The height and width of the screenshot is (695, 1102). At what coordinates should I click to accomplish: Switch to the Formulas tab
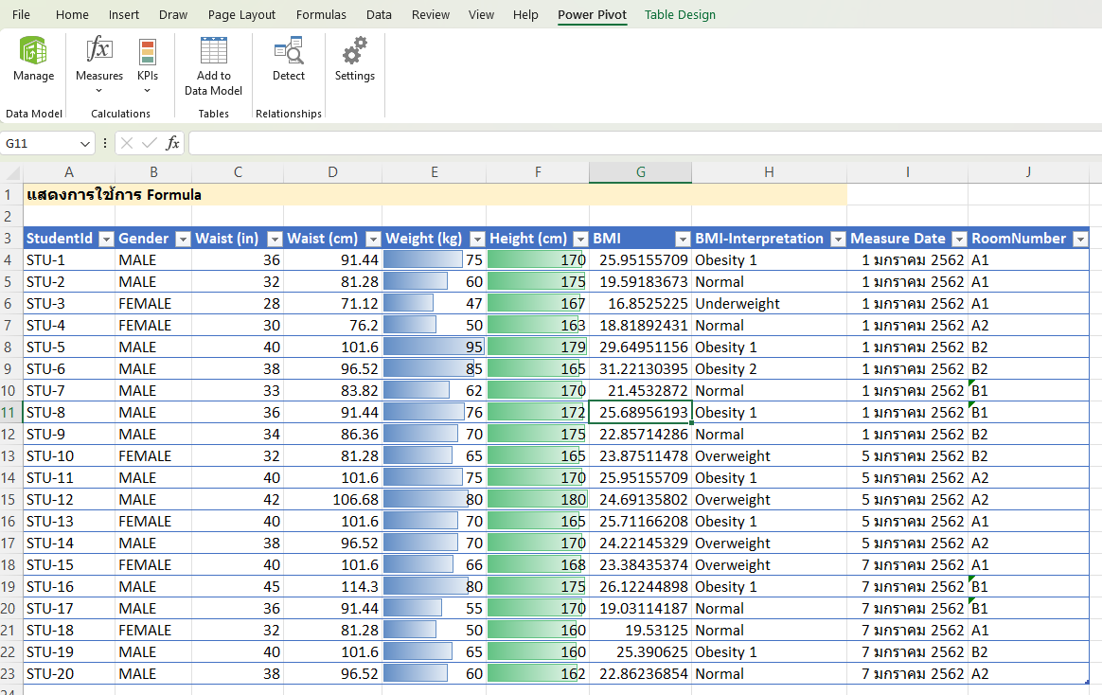[321, 15]
